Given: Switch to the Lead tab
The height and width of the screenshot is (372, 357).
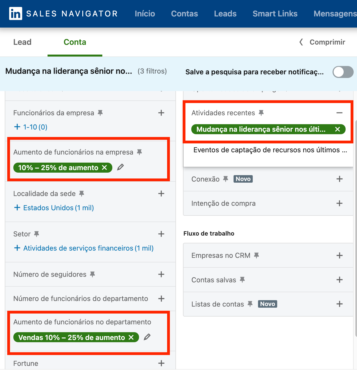Looking at the screenshot, I should [22, 42].
